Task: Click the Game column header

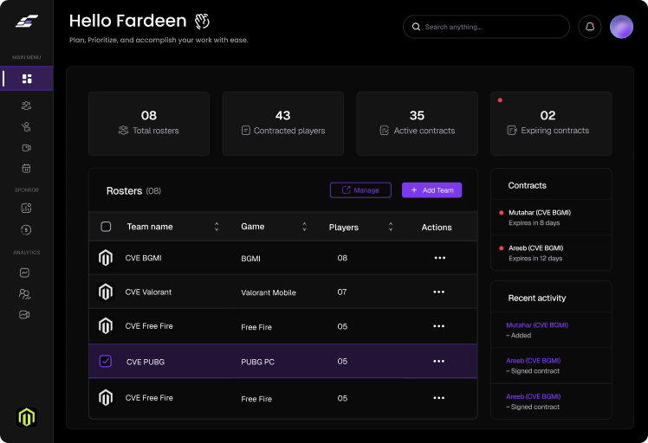Action: (252, 226)
